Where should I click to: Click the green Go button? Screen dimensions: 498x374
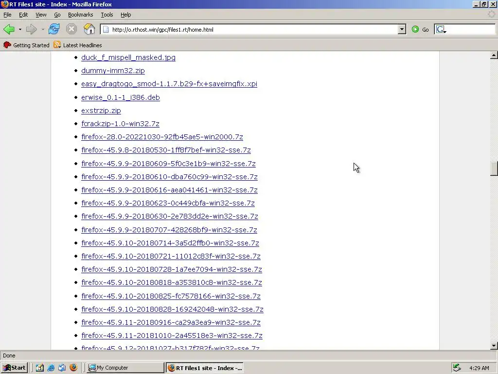click(420, 30)
